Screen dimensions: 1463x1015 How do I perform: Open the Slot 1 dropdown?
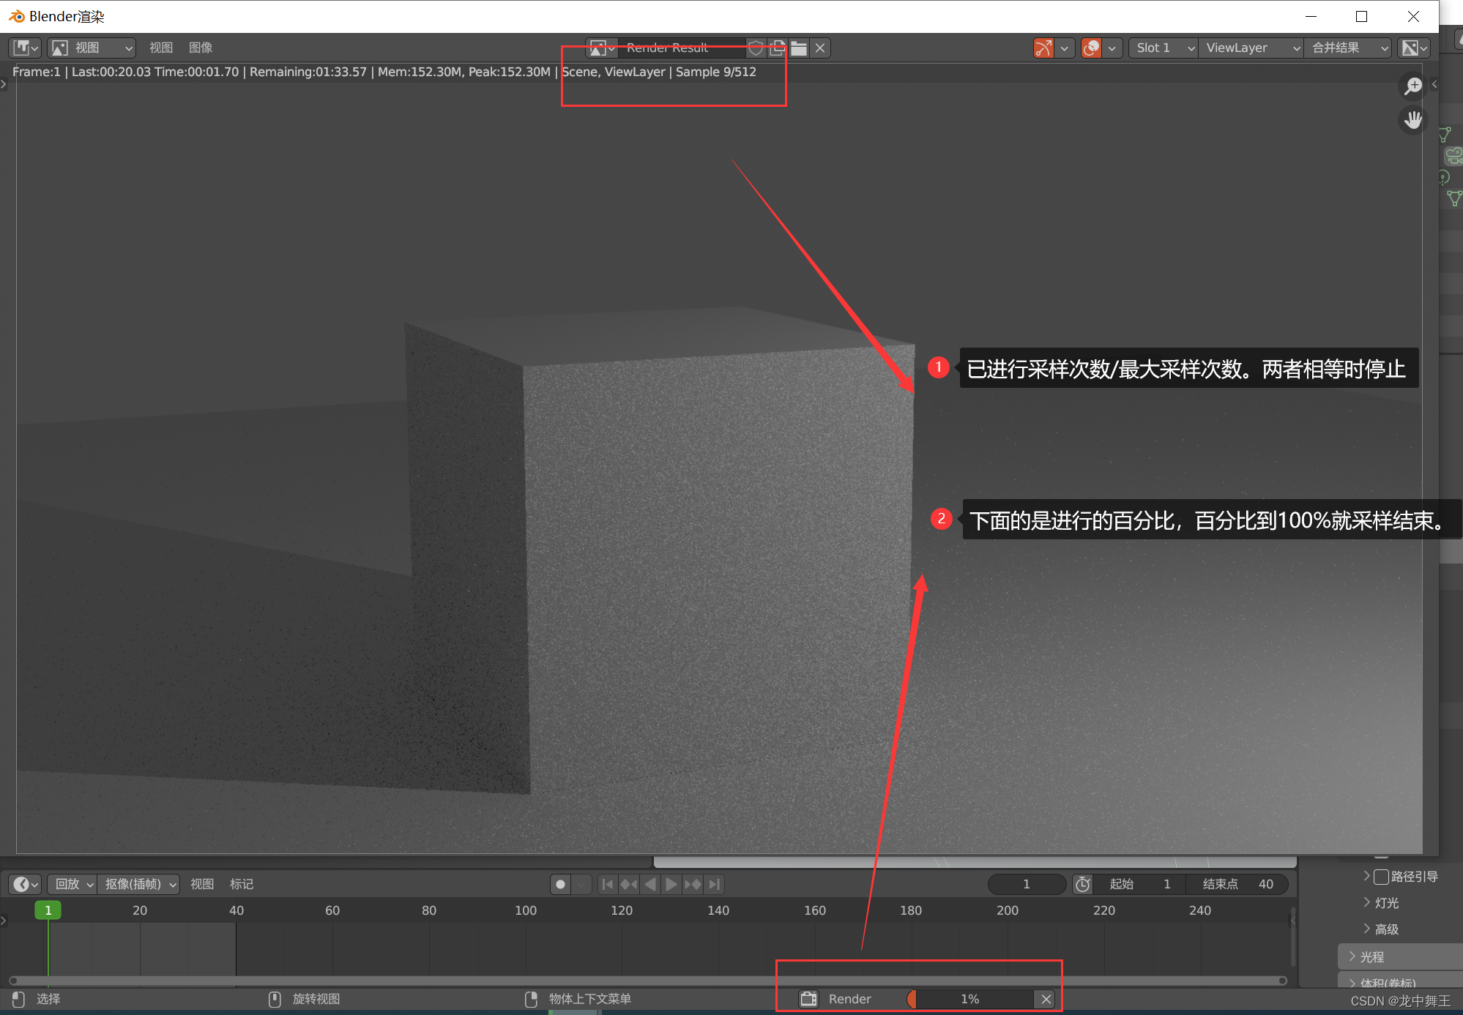coord(1164,48)
